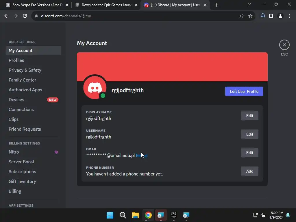The height and width of the screenshot is (222, 296).
Task: Click the network icon in the tray
Action: tap(256, 215)
